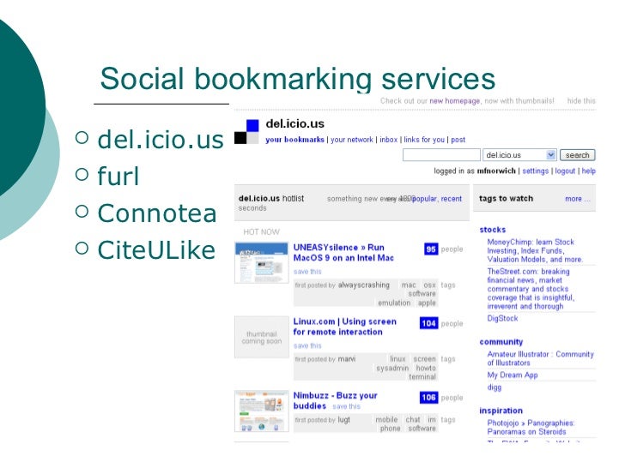This screenshot has width=625, height=468.
Task: Click the del.icio.us checkered logo icon
Action: (x=246, y=132)
